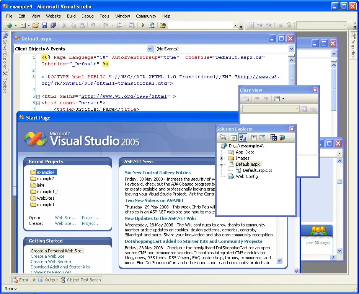The width and height of the screenshot is (359, 294).
Task: Click Download Additional Starter Kits link
Action: click(60, 267)
